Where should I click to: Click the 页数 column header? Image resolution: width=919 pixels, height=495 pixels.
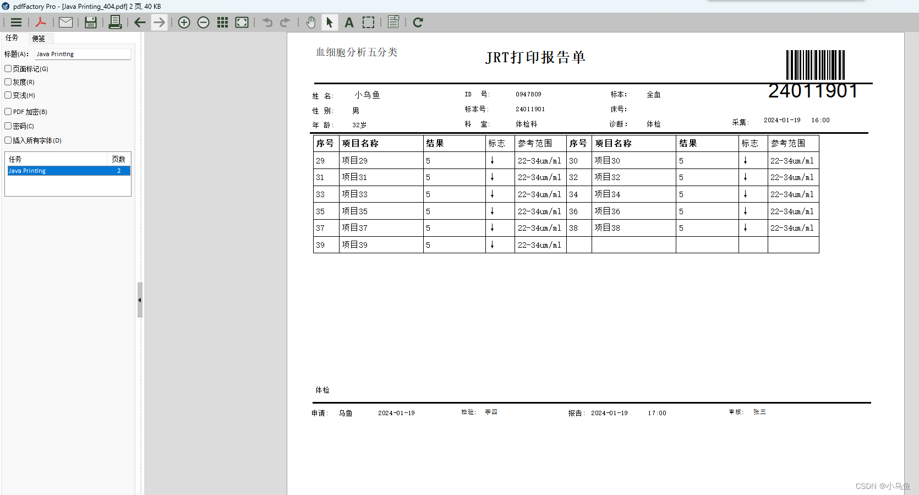click(x=118, y=159)
